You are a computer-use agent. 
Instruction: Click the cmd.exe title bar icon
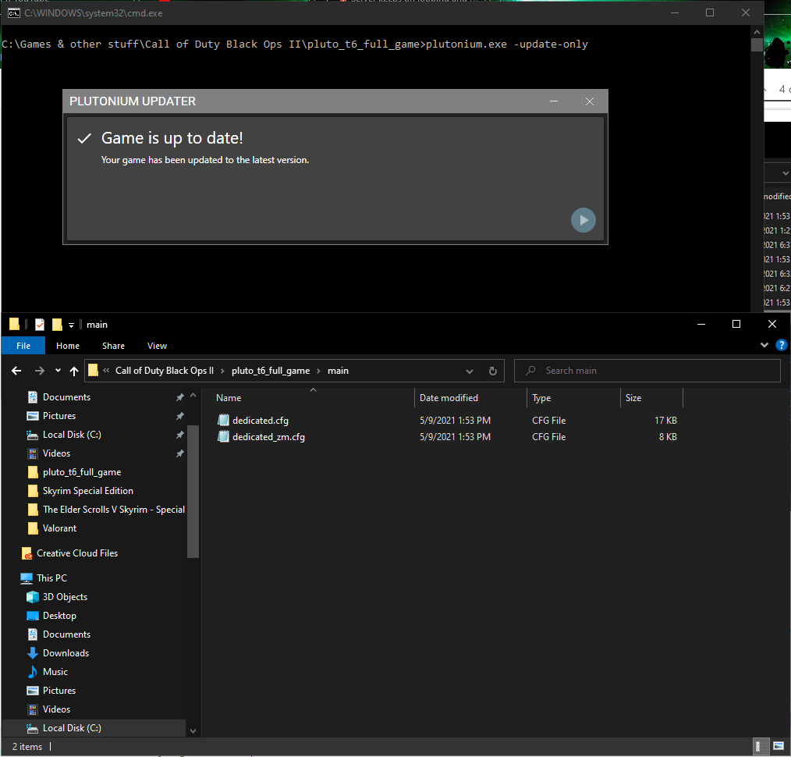pos(13,13)
